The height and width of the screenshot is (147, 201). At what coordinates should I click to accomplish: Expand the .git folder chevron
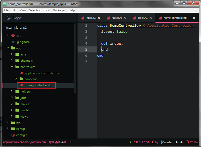point(8,35)
